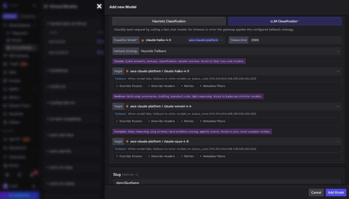Click Anthropic icon in claude-haiku-4-5 target row
This screenshot has width=349, height=199.
click(x=127, y=71)
